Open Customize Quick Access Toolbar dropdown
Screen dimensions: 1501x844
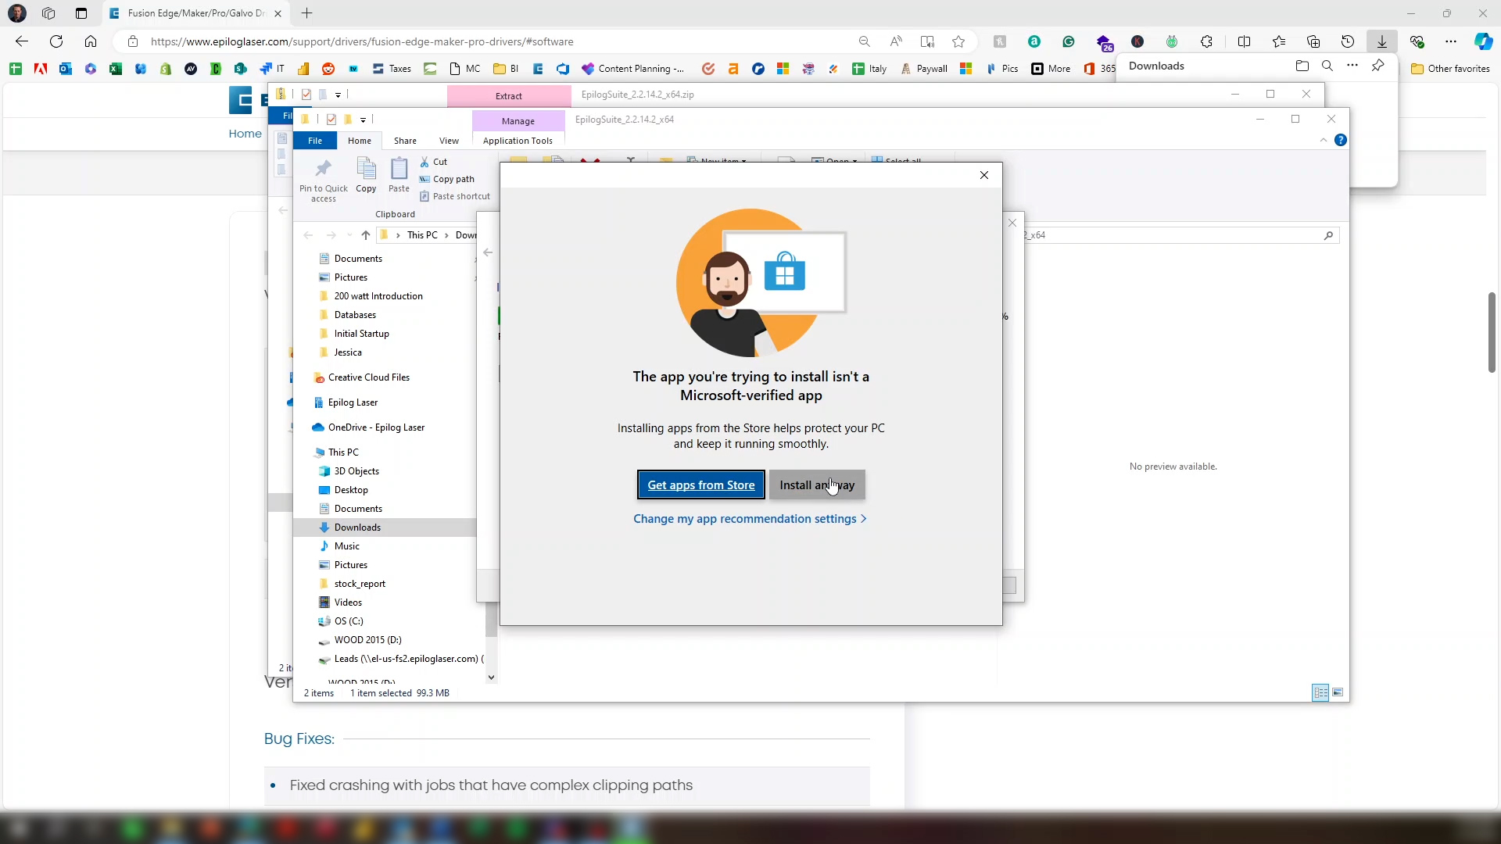363,120
